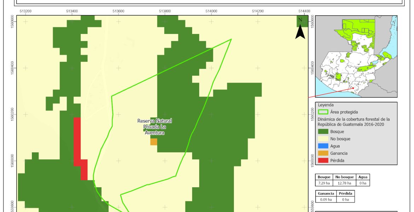
Task: Click the Pérdida red legend swatch
Action: pos(323,160)
